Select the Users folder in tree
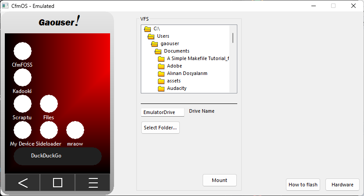Screen dimensions: 364x196 click(163, 36)
